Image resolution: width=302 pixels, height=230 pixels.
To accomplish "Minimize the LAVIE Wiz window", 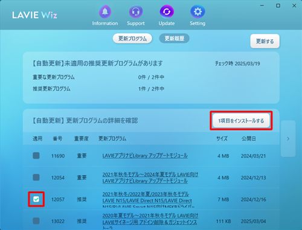I will coord(262,5).
